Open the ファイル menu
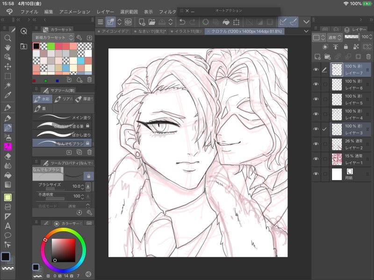This screenshot has height=280, width=374. click(x=29, y=12)
